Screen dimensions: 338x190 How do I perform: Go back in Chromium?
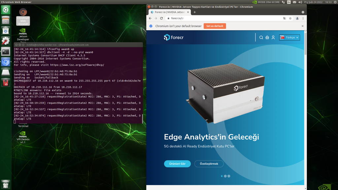[x=150, y=18]
